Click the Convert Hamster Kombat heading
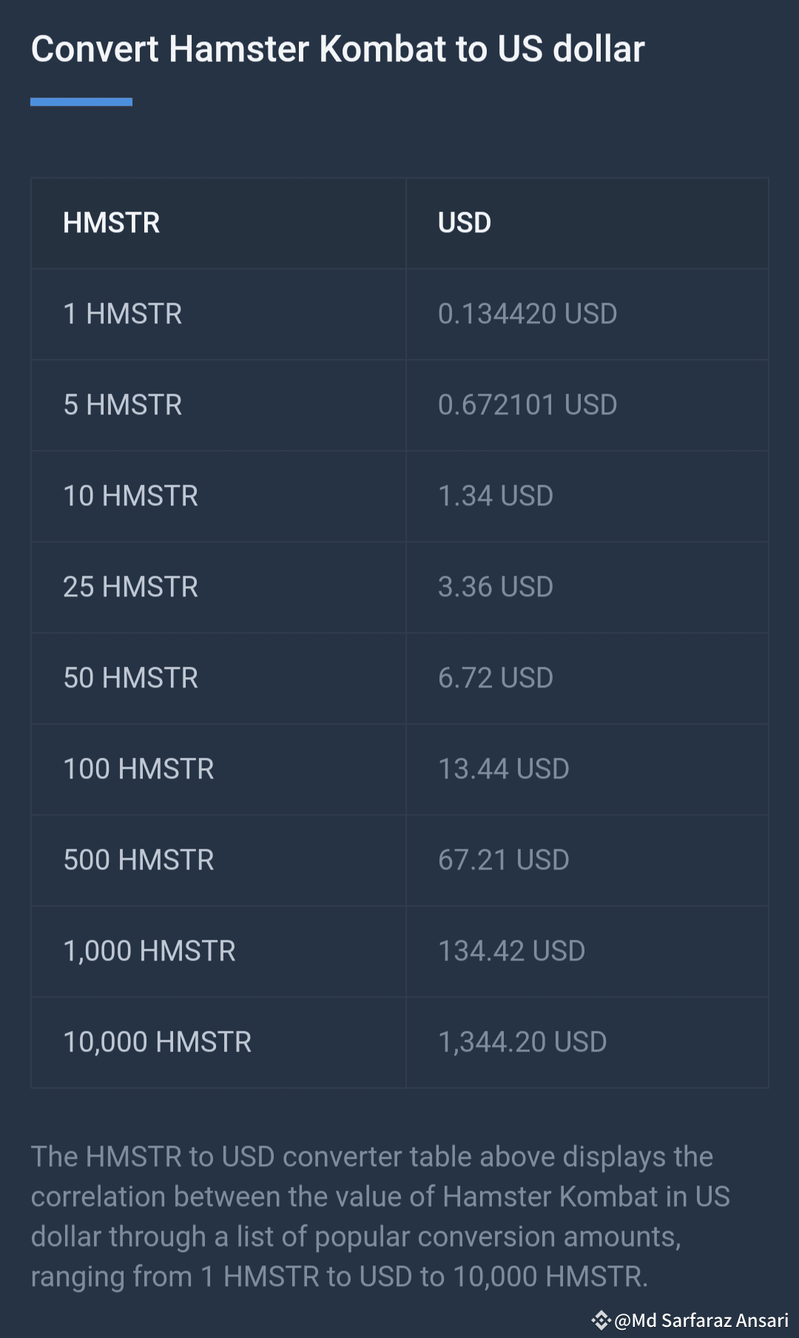The height and width of the screenshot is (1338, 799). (338, 50)
